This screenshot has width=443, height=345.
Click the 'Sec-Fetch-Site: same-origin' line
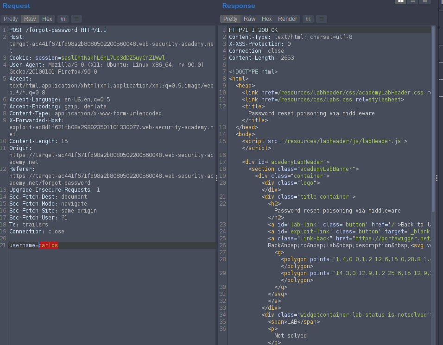[x=53, y=211]
